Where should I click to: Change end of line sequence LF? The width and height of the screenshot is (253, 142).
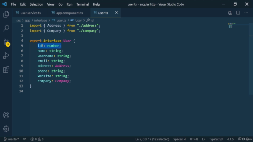pos(204,139)
